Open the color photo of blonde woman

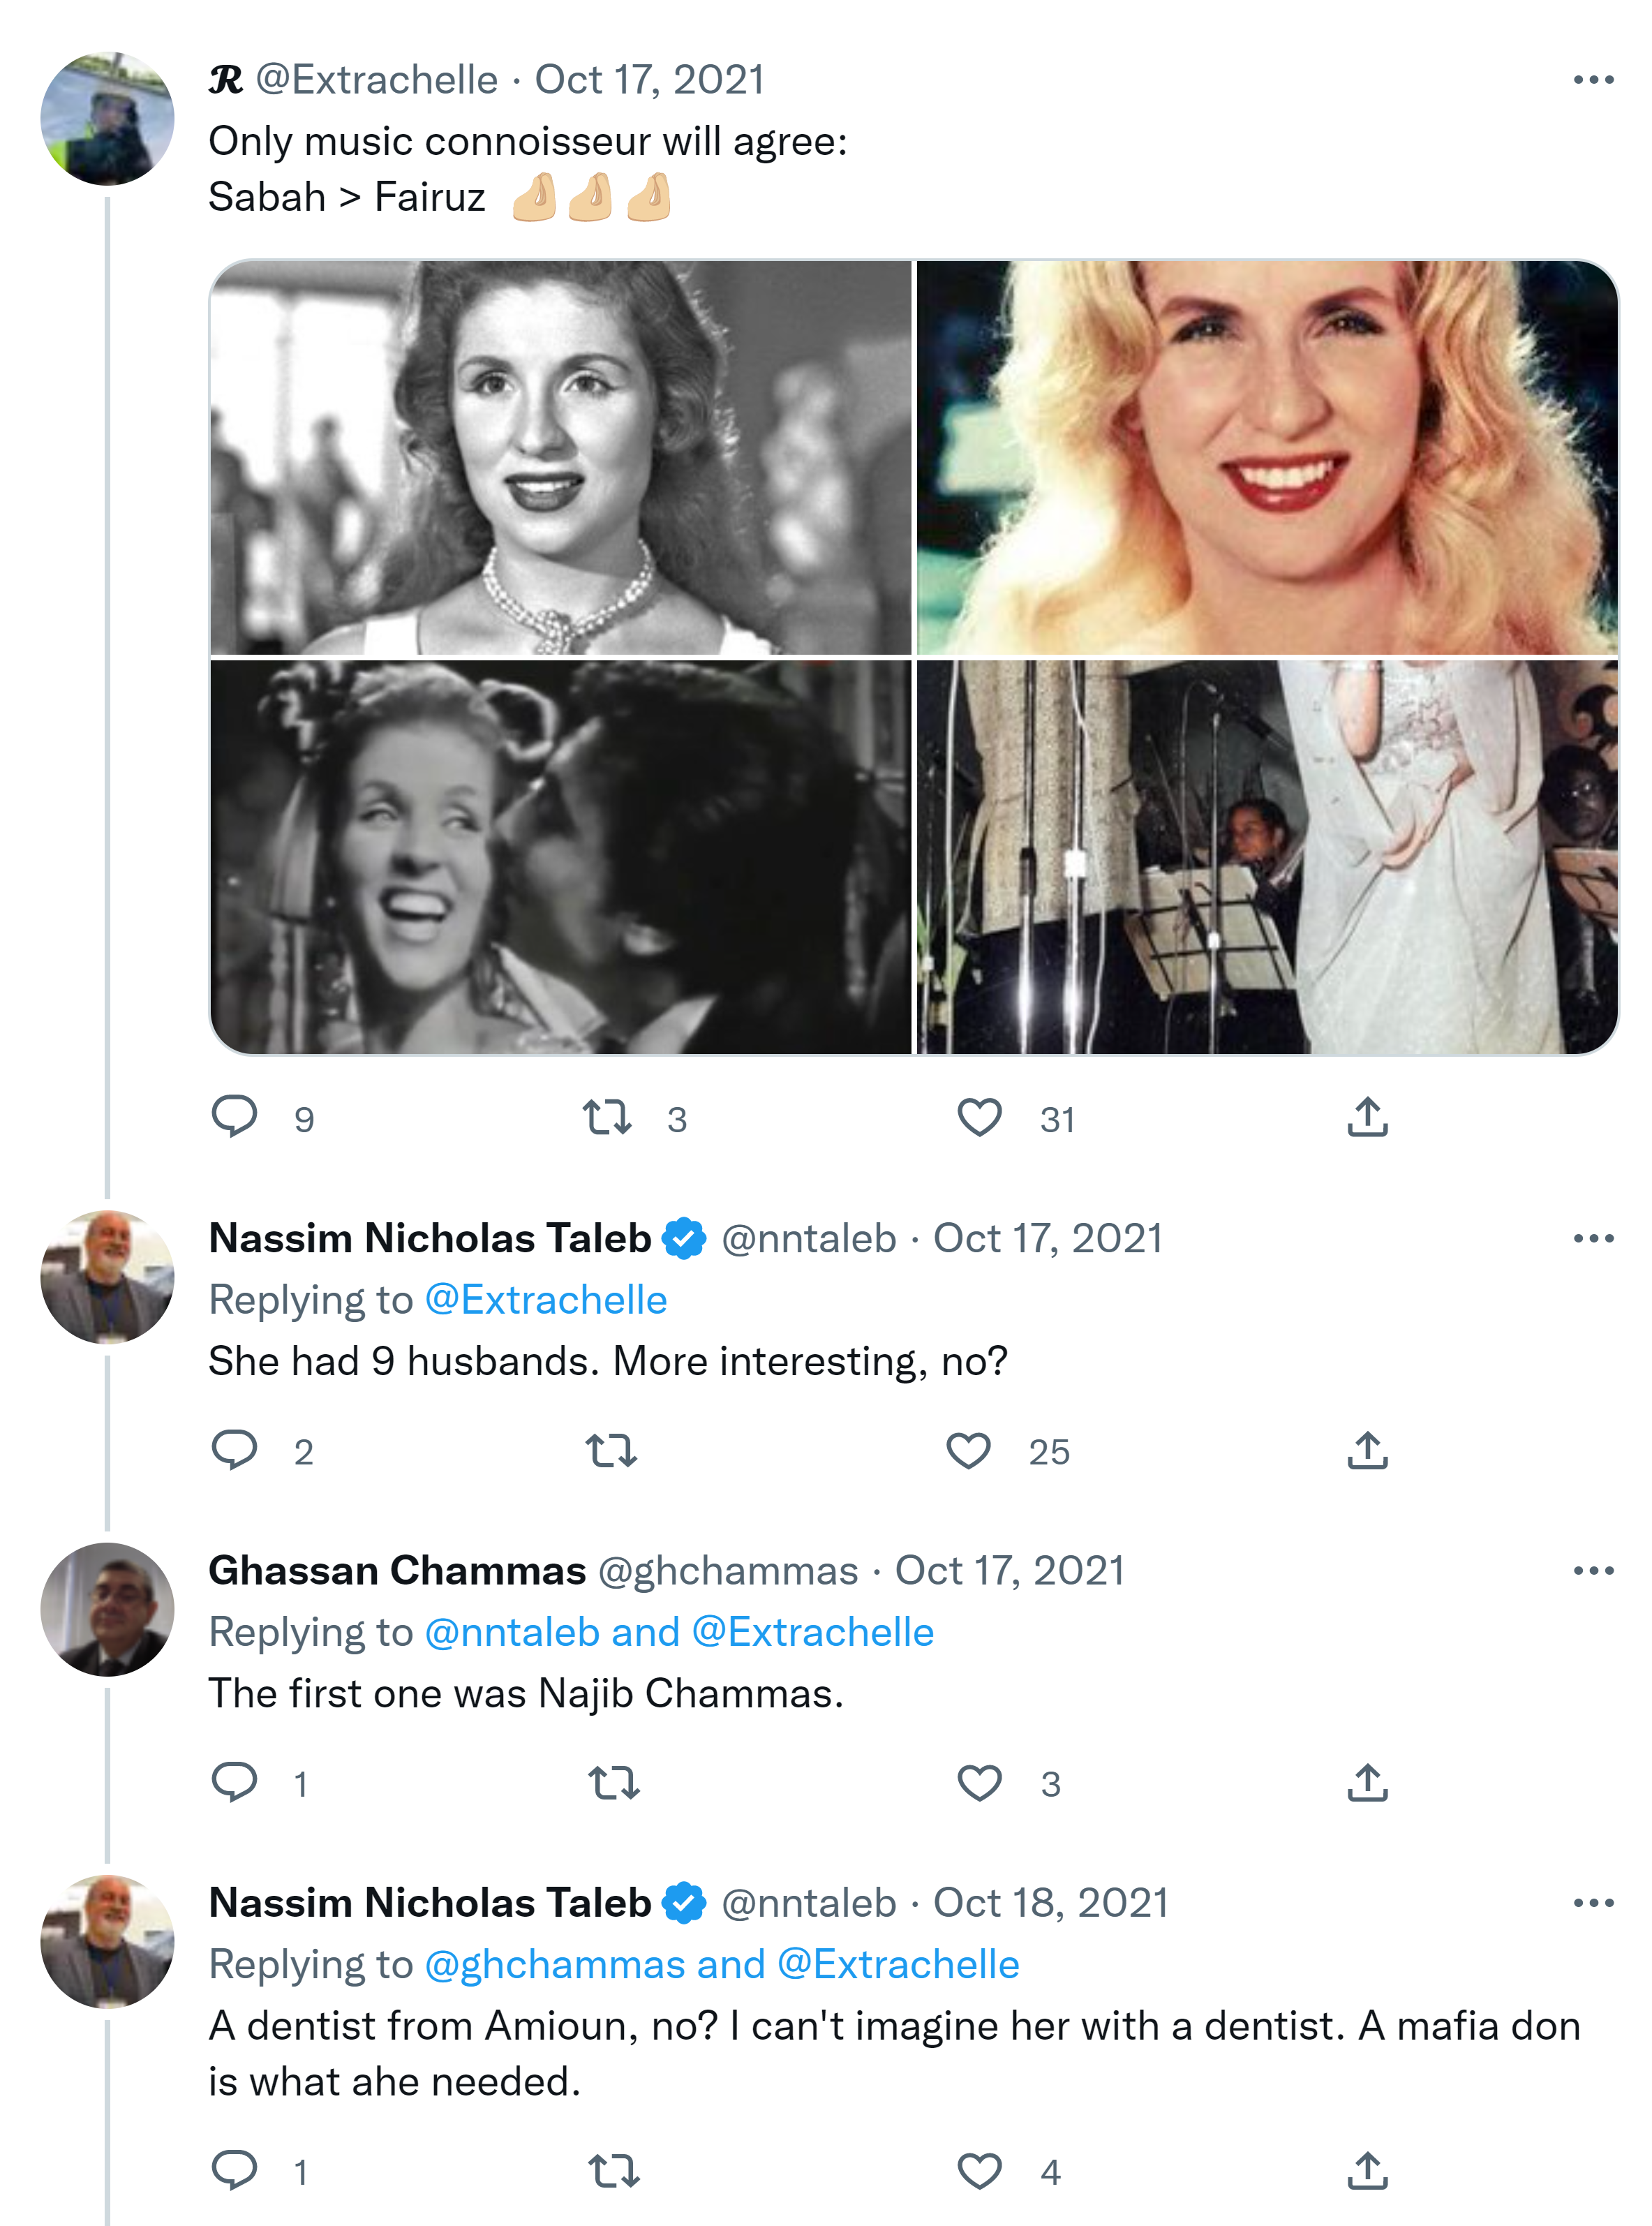tap(1267, 458)
